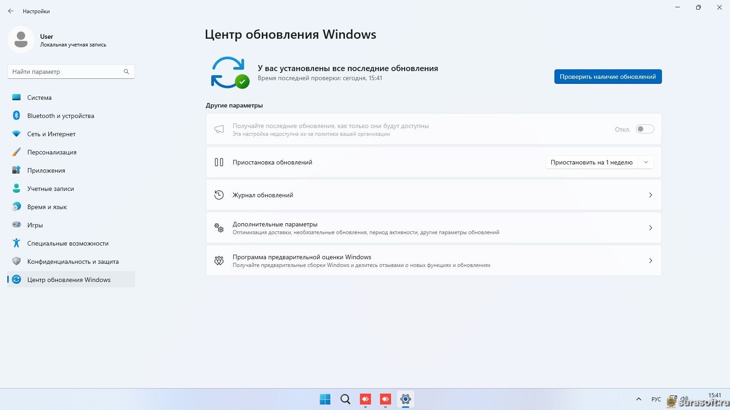Viewport: 730px width, 410px height.
Task: Select Bluetooth и устройства in sidebar
Action: coord(71,115)
